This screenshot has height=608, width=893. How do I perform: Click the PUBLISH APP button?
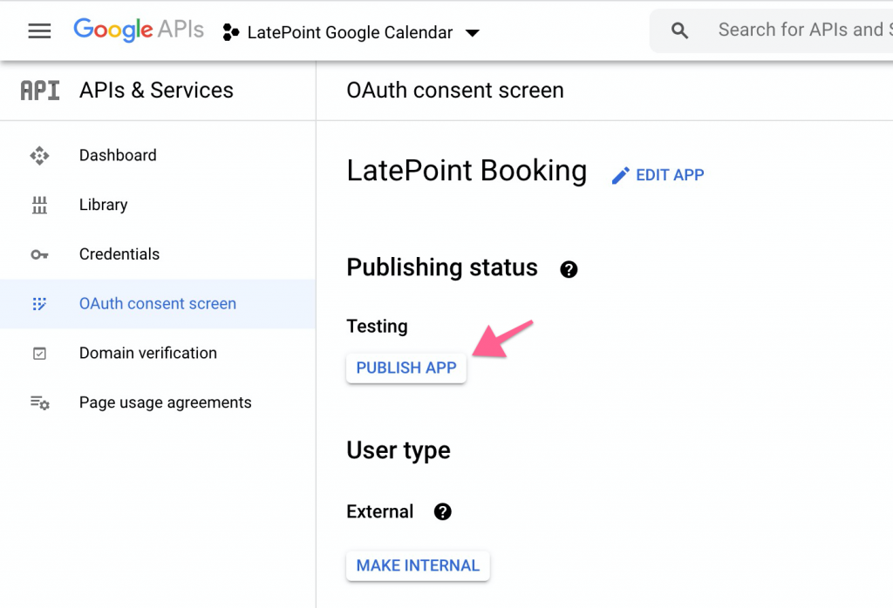click(406, 368)
